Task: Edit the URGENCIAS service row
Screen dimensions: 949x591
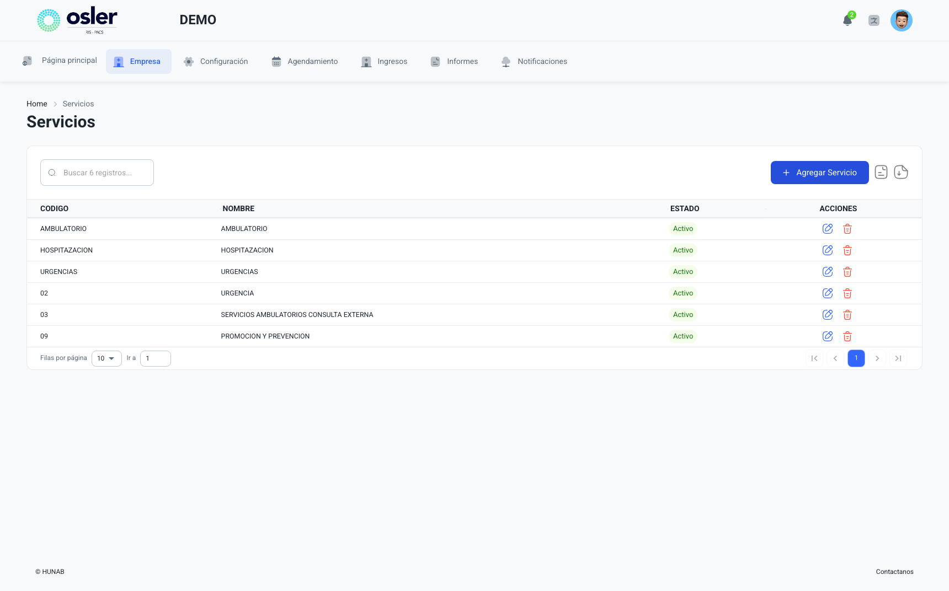Action: [828, 272]
